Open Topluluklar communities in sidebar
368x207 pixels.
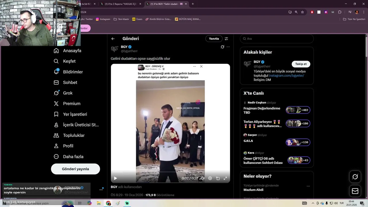point(69,135)
